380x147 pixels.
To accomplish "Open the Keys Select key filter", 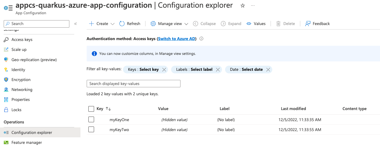I will click(143, 69).
